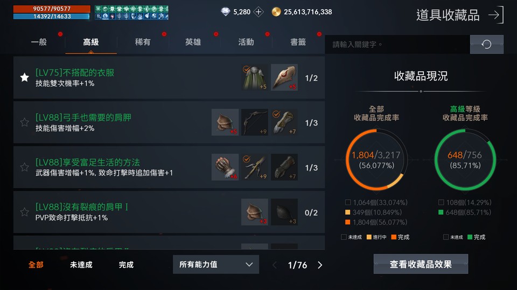Open the 所有能力值 dropdown
The width and height of the screenshot is (517, 290).
(216, 264)
